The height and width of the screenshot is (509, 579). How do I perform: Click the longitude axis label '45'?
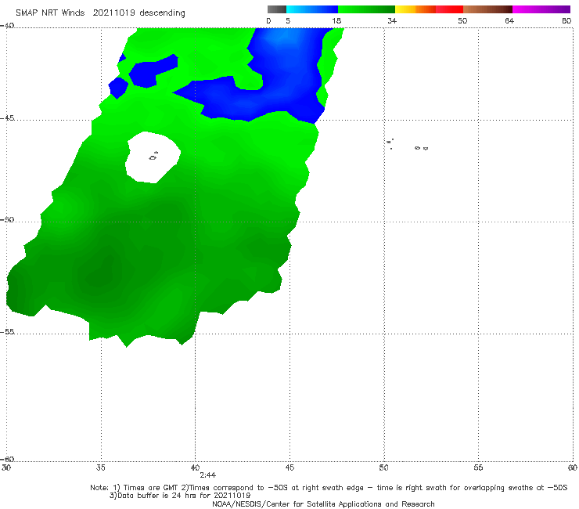[x=289, y=467]
